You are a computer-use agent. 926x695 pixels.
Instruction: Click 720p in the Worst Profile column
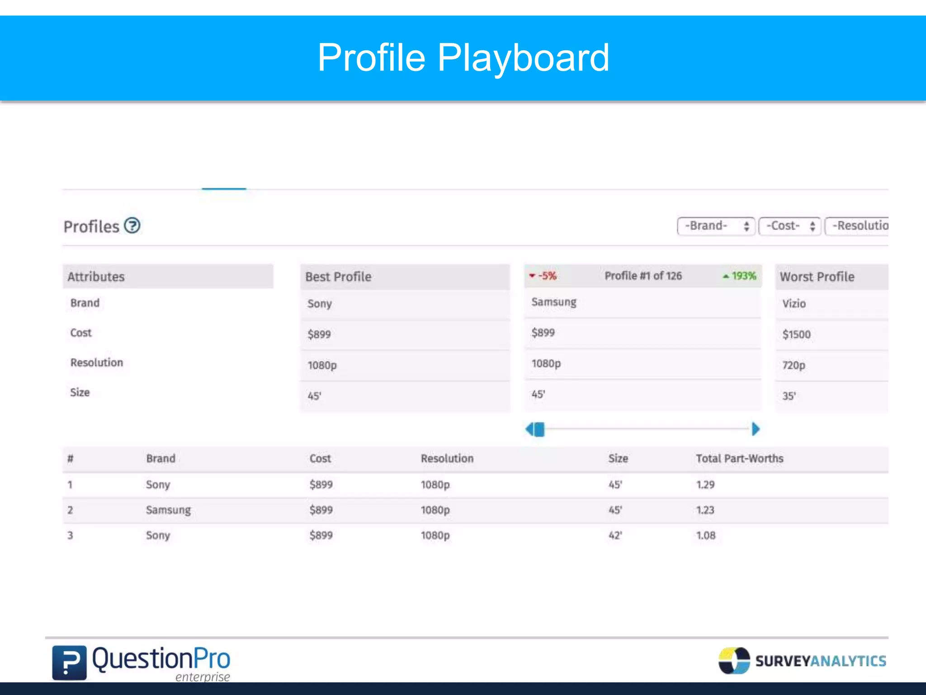[x=794, y=365]
